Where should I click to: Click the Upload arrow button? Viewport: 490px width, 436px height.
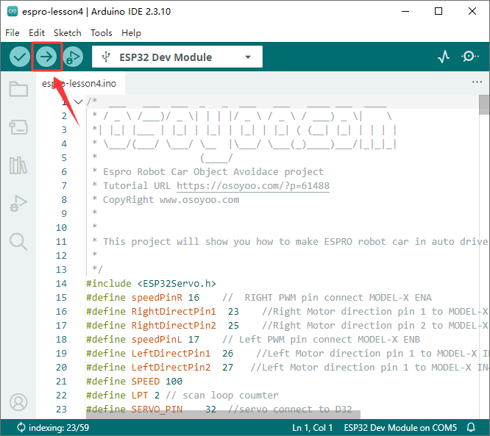[46, 57]
